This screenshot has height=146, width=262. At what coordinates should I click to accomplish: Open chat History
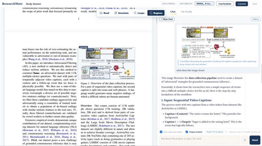pyautogui.click(x=255, y=19)
